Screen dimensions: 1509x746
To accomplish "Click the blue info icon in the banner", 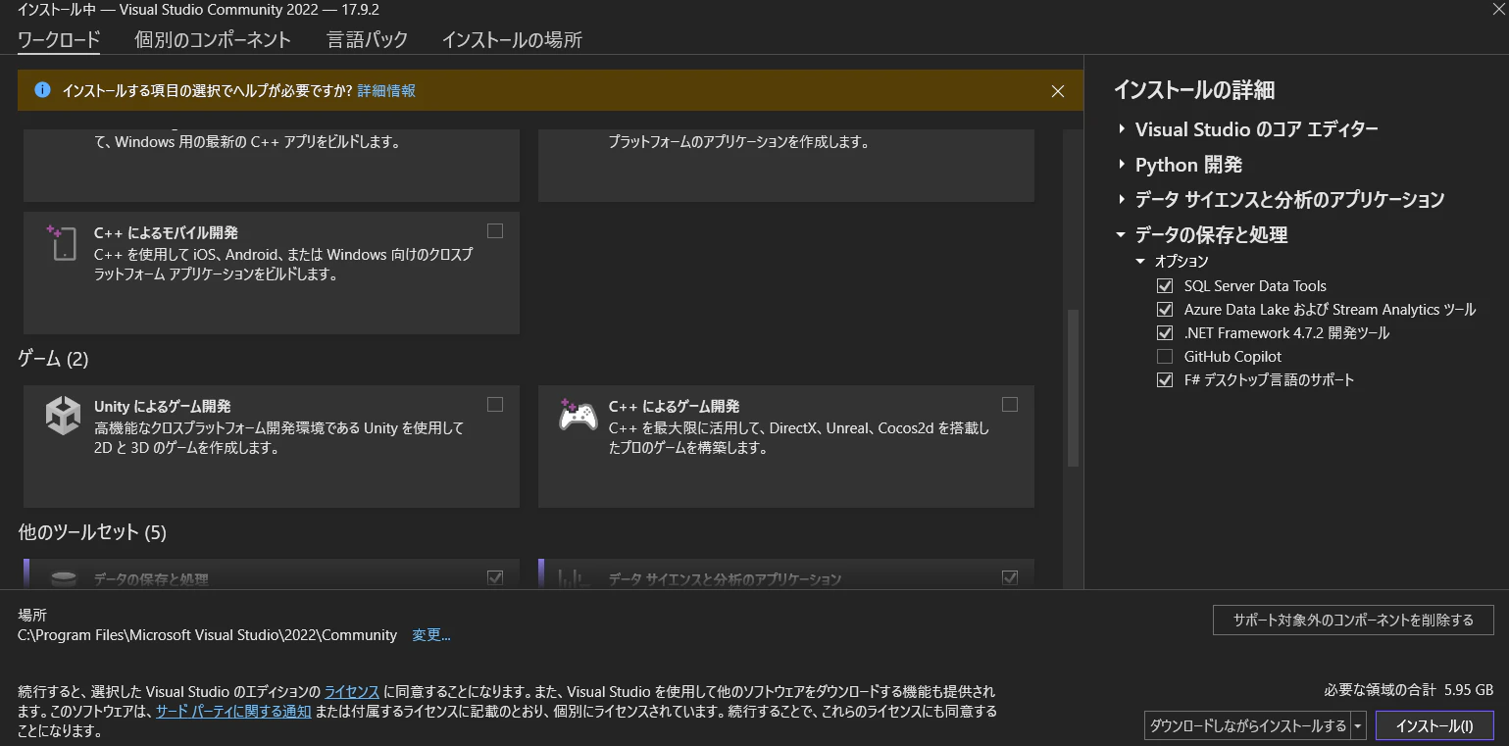I will point(42,90).
